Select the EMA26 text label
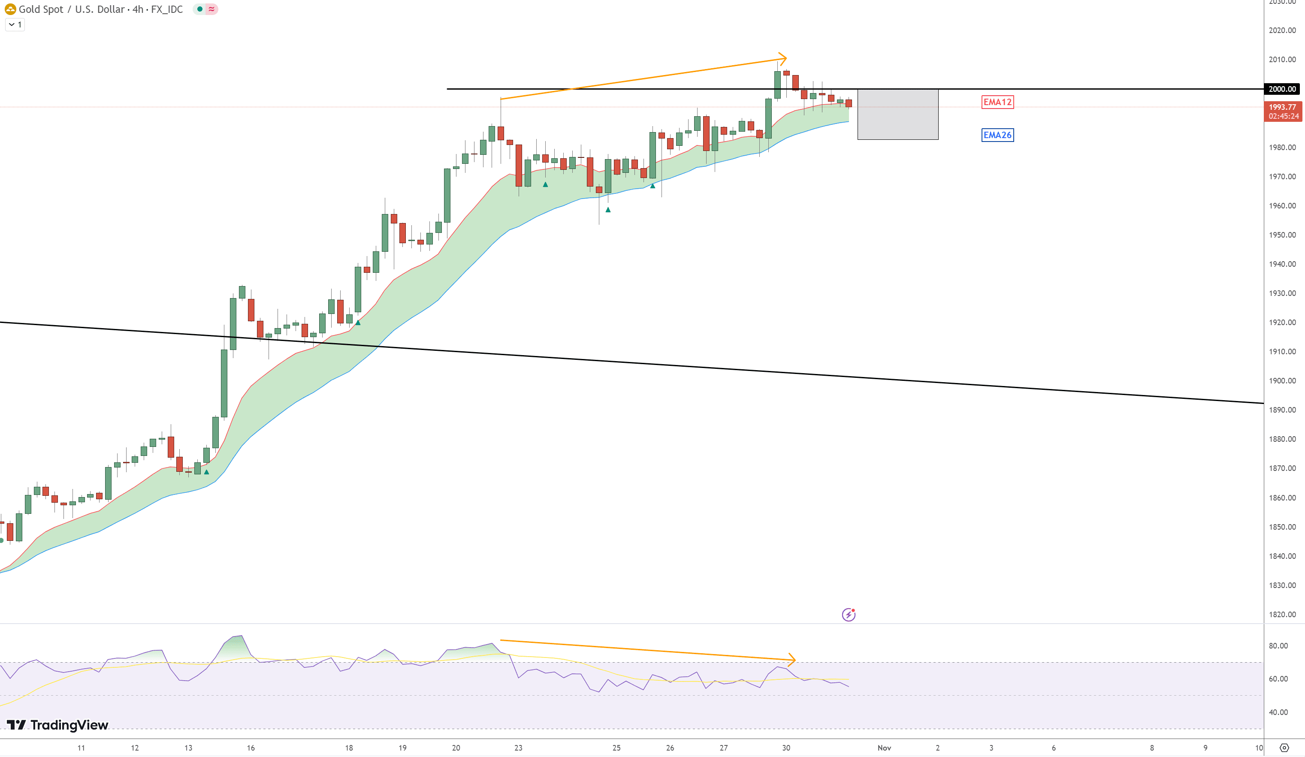Screen dimensions: 1305x757 tap(997, 135)
